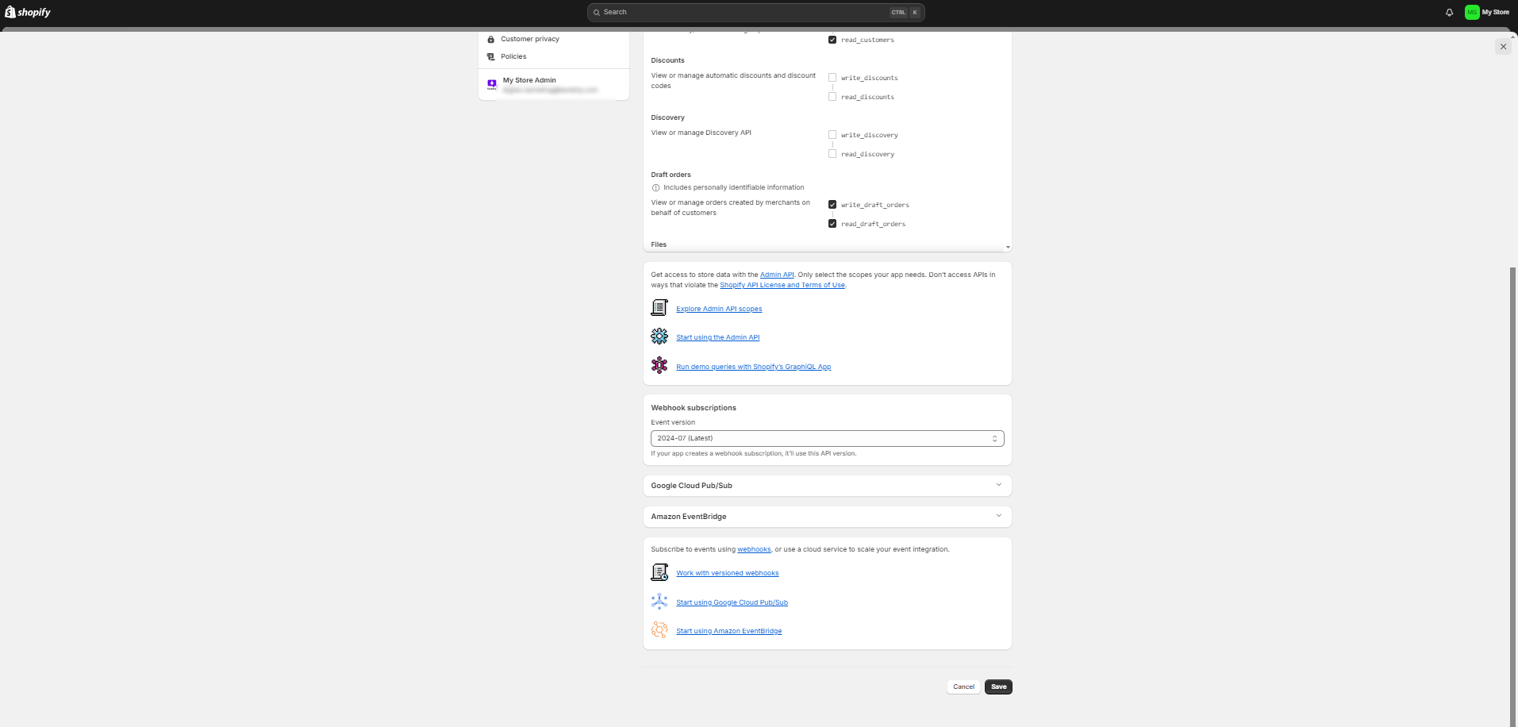Click the Shopify logo

(x=26, y=12)
